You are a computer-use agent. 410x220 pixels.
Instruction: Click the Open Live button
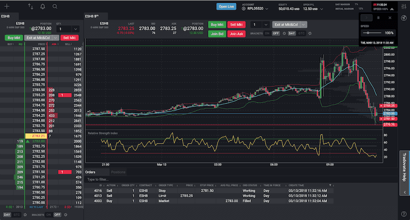226,7
